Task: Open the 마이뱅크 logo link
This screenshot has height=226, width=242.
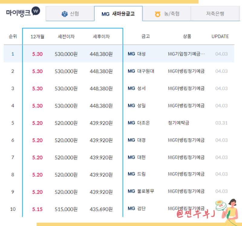Action: tap(23, 12)
